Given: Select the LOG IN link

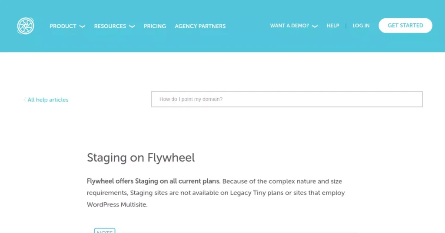Looking at the screenshot, I should [x=361, y=26].
